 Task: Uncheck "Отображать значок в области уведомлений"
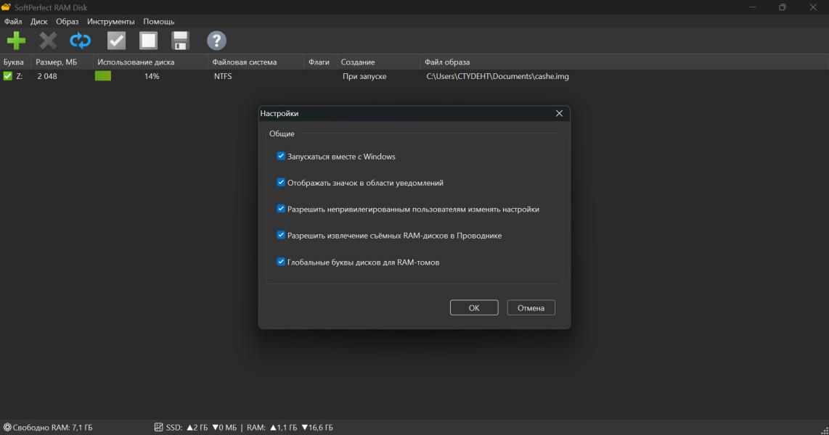point(281,183)
